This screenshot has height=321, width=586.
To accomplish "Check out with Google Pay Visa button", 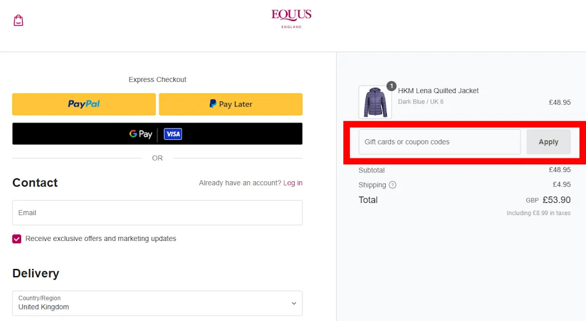I will click(157, 134).
